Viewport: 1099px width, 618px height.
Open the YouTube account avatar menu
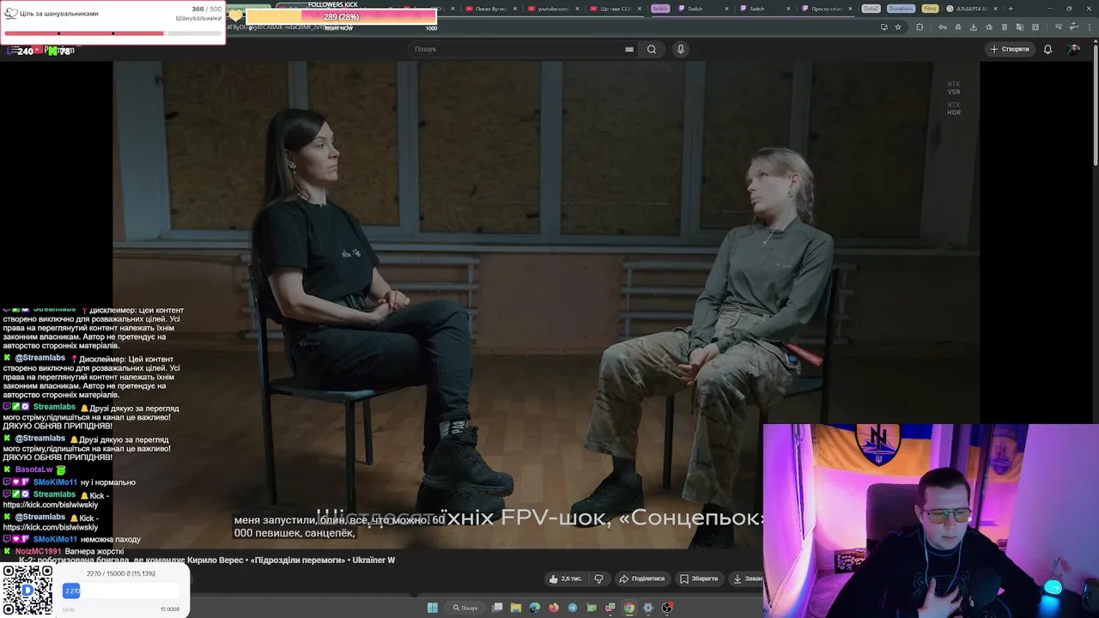point(1073,49)
